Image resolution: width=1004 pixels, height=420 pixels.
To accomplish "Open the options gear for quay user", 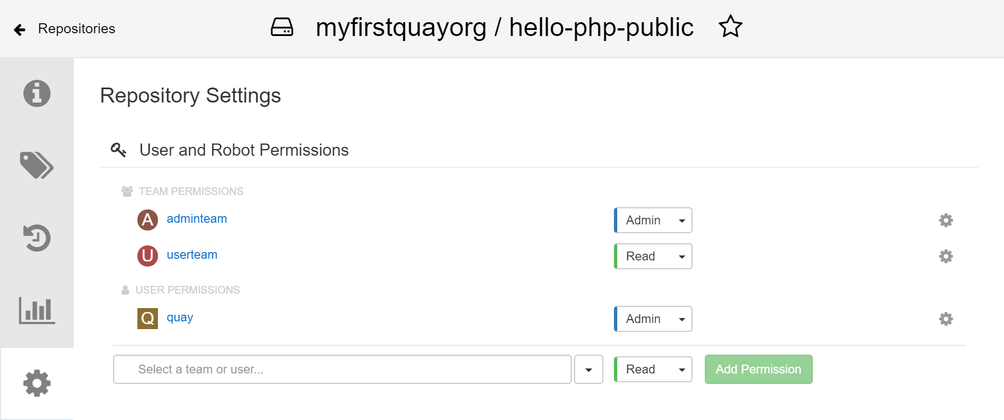I will click(x=946, y=319).
